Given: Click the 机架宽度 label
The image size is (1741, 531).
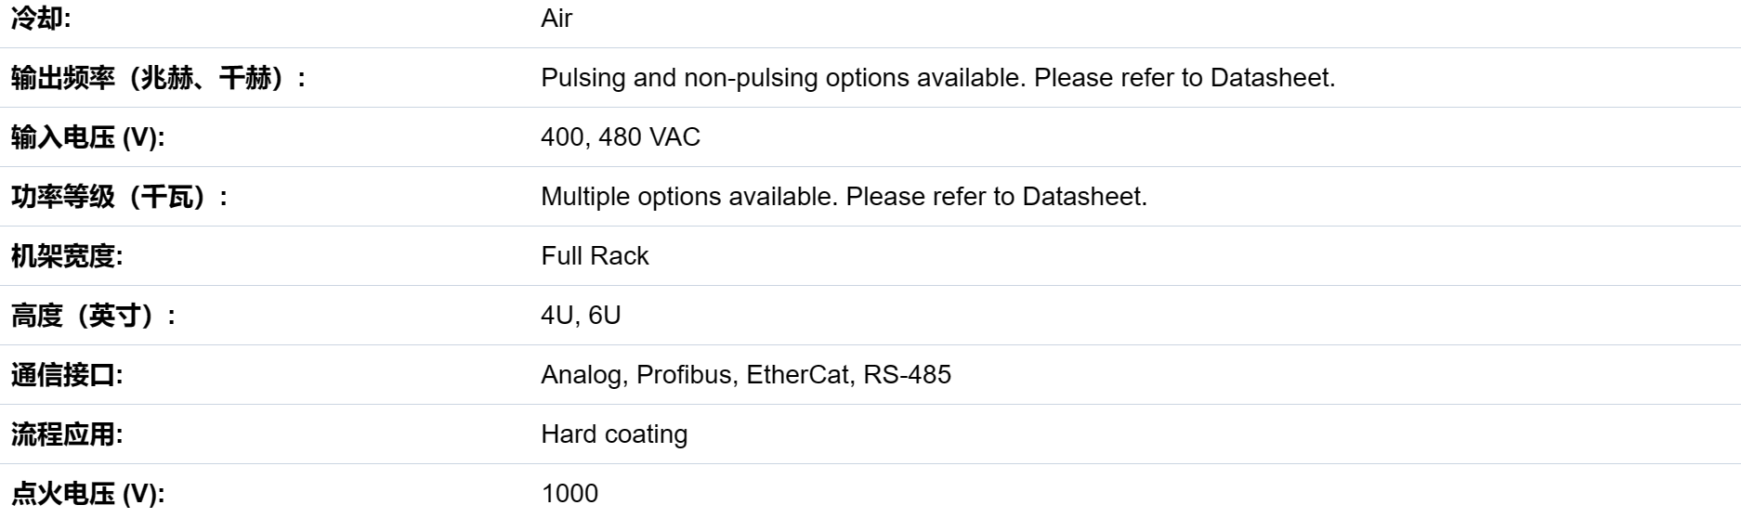Looking at the screenshot, I should (67, 256).
